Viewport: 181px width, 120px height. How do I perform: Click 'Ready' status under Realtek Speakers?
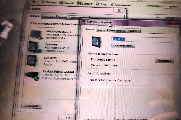pyautogui.click(x=48, y=65)
